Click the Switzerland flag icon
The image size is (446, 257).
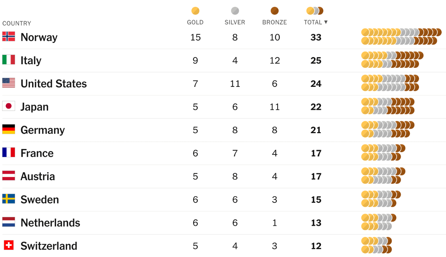pyautogui.click(x=9, y=245)
